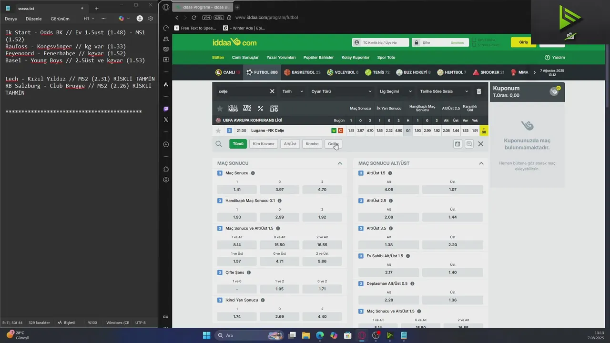
Task: Expand more sports with the right arrow
Action: point(535,72)
